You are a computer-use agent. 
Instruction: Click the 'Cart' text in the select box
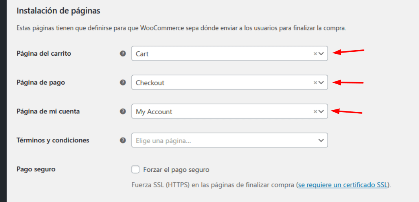[x=142, y=54]
